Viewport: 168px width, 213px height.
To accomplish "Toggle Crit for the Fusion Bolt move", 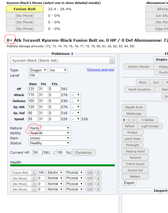I will point(90,173).
